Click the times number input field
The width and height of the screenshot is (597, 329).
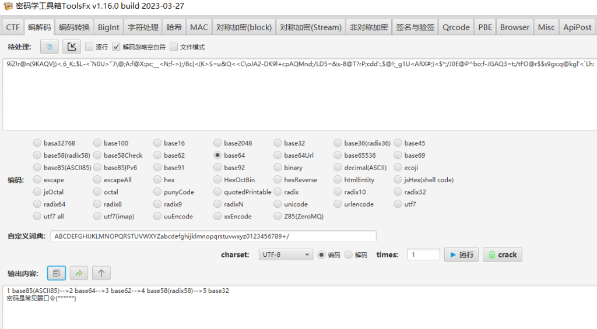coord(424,254)
